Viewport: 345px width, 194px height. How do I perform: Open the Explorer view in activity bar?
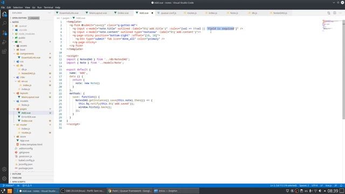(x=4, y=15)
